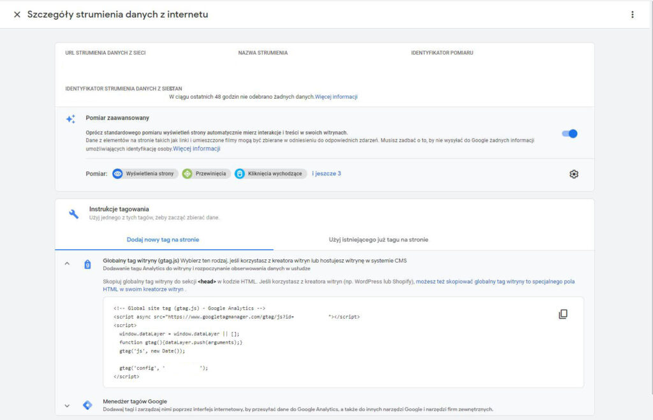This screenshot has height=420, width=653.
Task: Click the IDENTYFIKATOR POMIARU label
Action: pyautogui.click(x=443, y=53)
